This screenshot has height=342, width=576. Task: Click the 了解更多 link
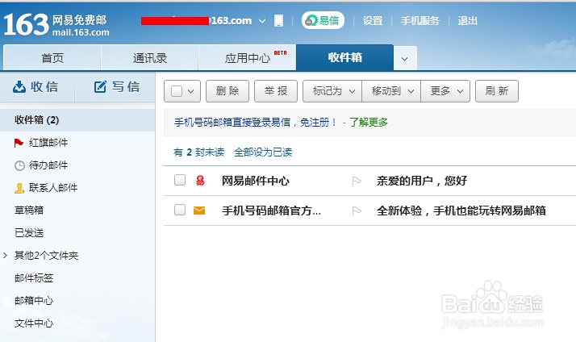tap(369, 122)
